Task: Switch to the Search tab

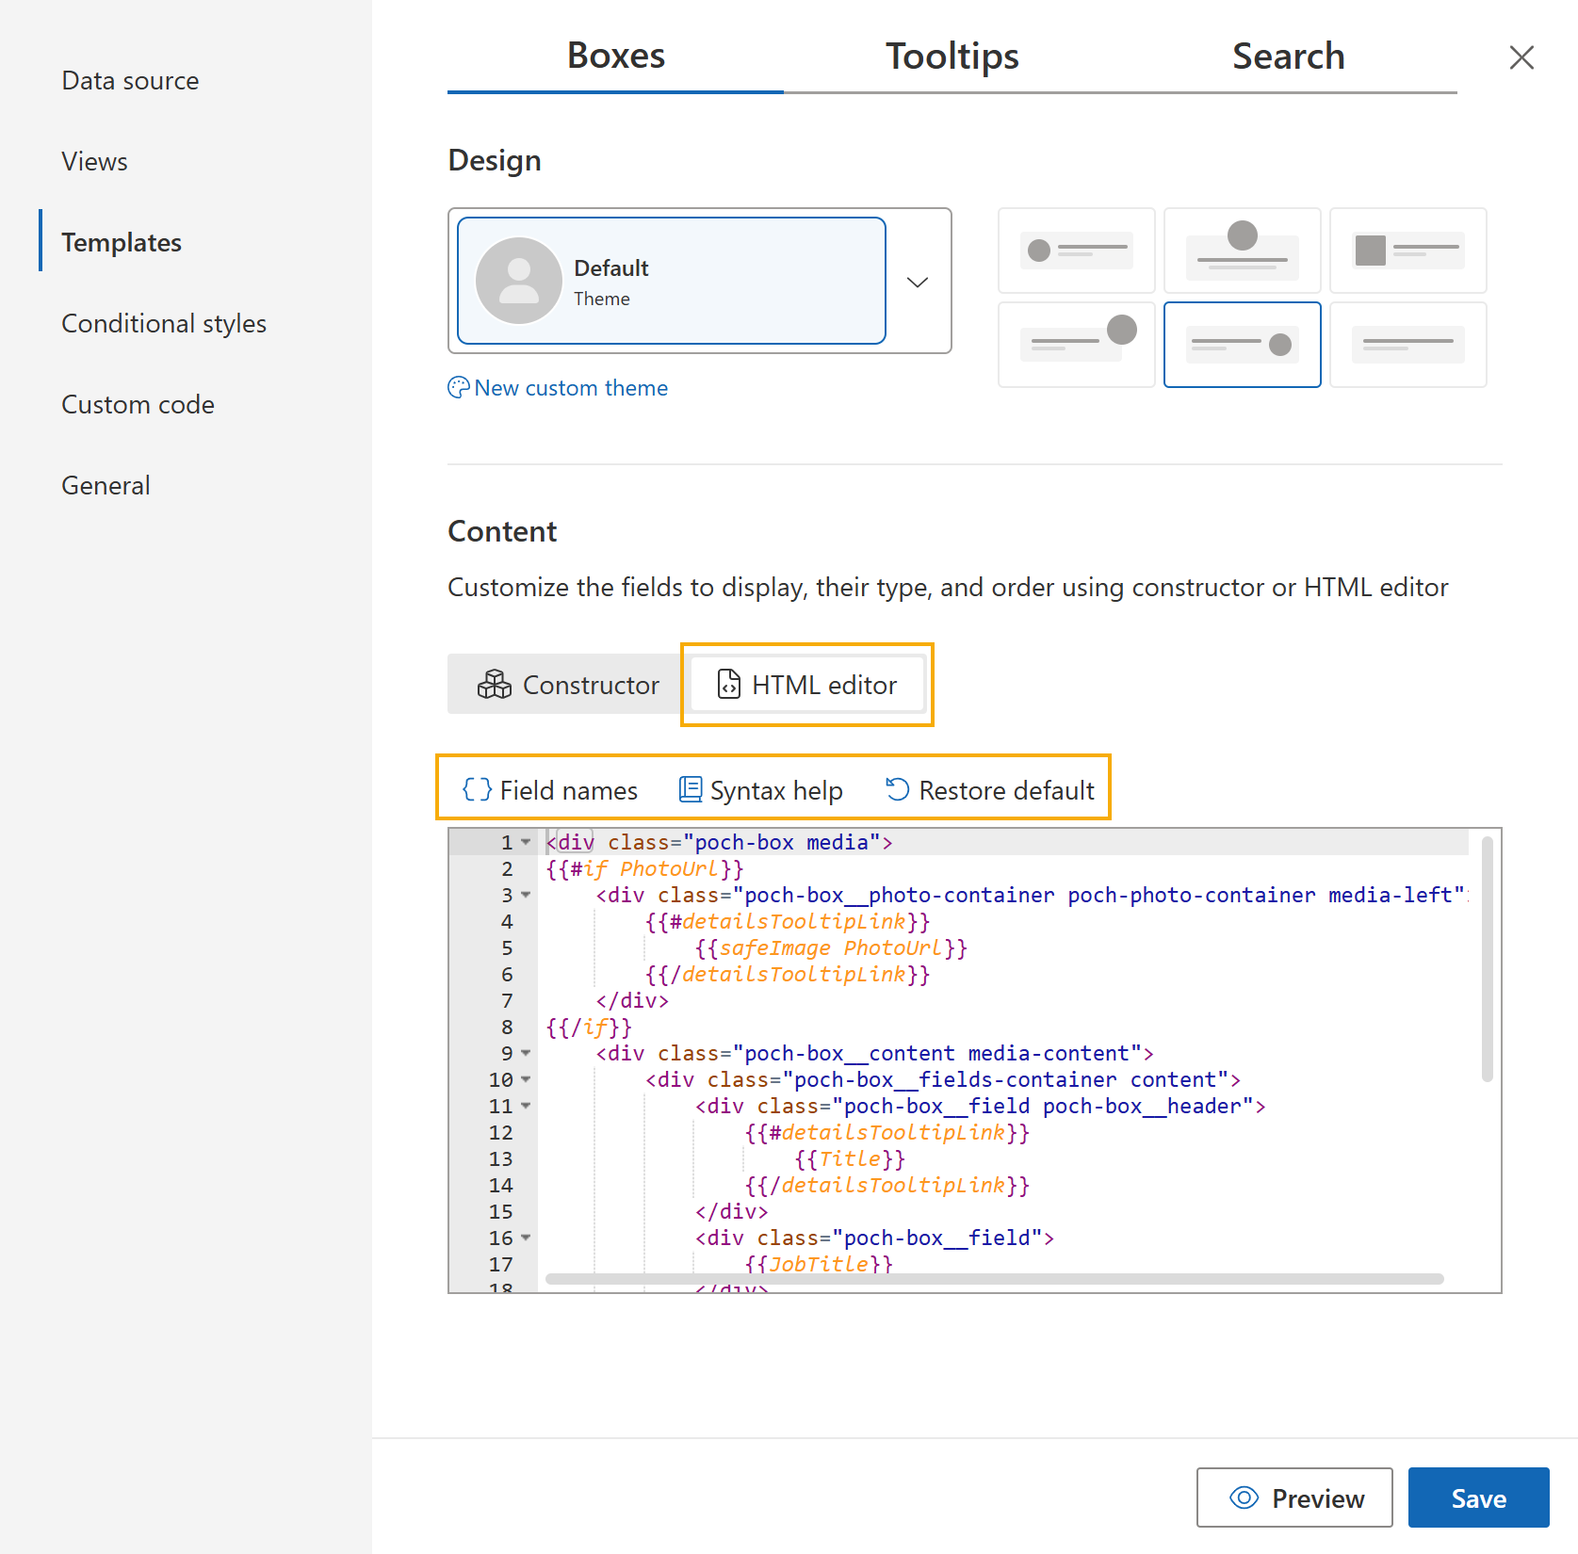Action: click(x=1288, y=57)
